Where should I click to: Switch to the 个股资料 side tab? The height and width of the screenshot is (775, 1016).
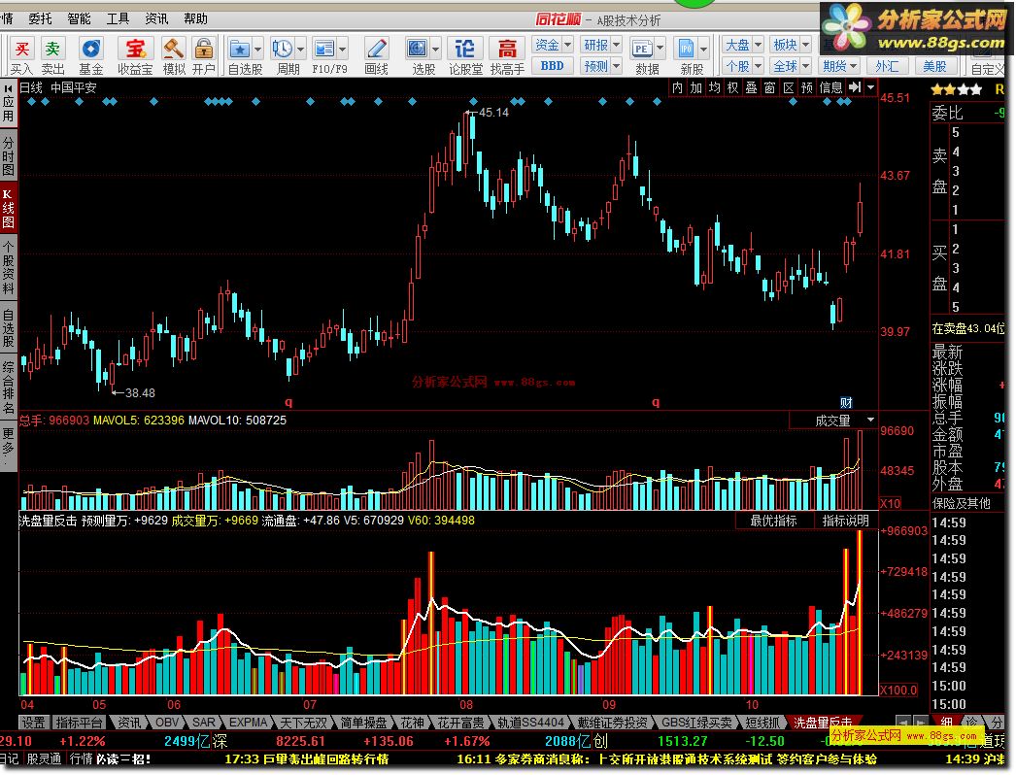9,266
